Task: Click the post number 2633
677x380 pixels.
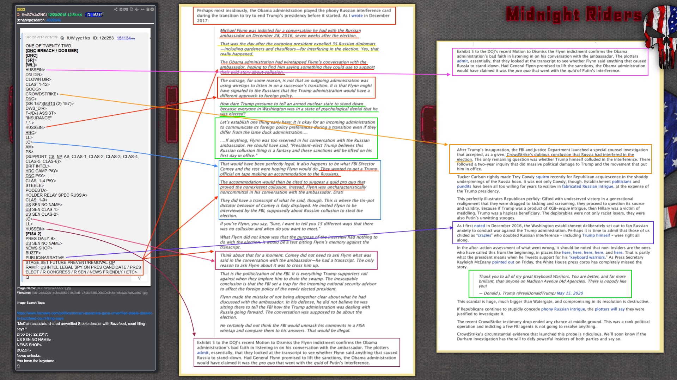Action: (x=21, y=9)
